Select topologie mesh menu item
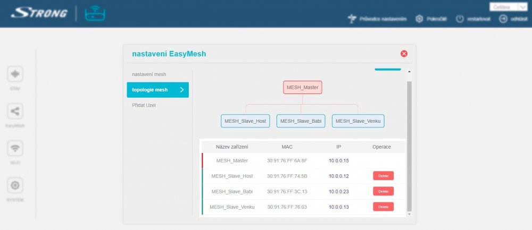 (158, 90)
